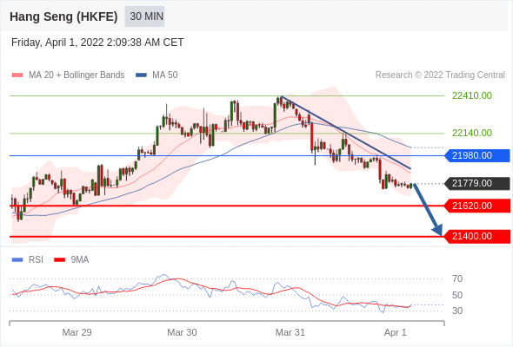Click the red MA 20 legend swatch
The height and width of the screenshot is (347, 513).
(17, 75)
